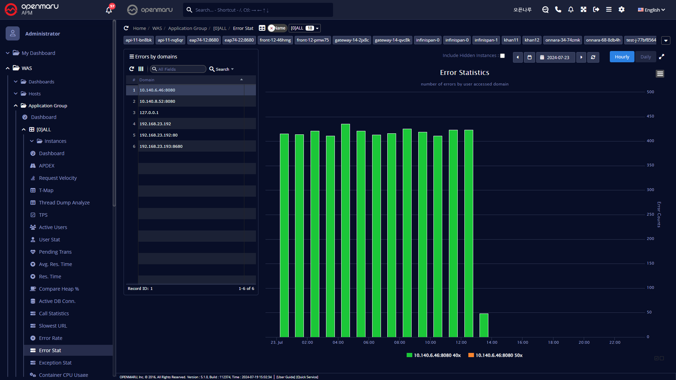Image resolution: width=676 pixels, height=380 pixels.
Task: Click the Application Group breadcrumb link
Action: 187,28
